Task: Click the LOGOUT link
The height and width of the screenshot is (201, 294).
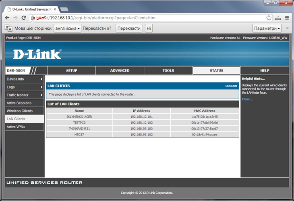Action: point(231,86)
